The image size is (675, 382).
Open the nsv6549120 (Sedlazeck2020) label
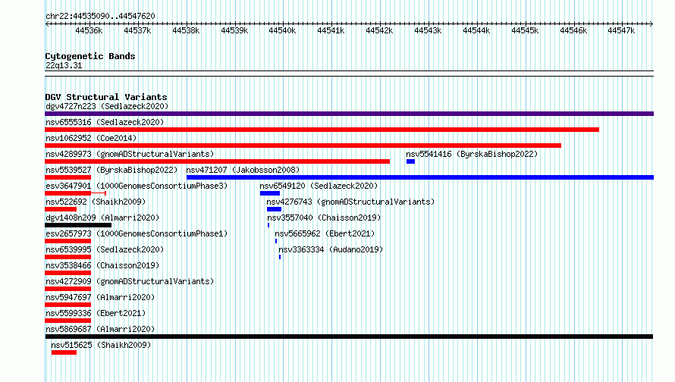coord(319,186)
